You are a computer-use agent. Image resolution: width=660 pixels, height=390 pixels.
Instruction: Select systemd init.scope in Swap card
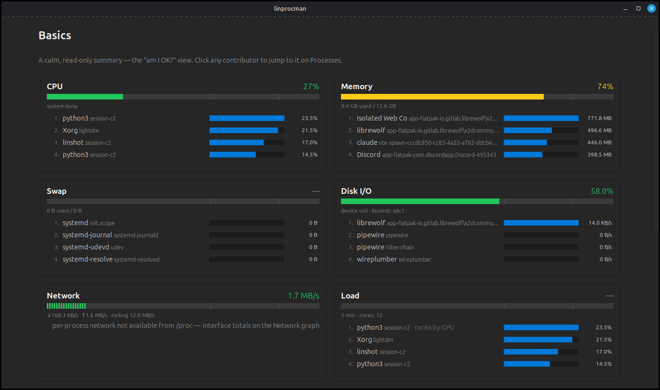click(183, 223)
